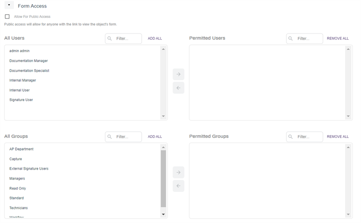Image resolution: width=361 pixels, height=223 pixels.
Task: Select Technicians group
Action: pyautogui.click(x=18, y=208)
